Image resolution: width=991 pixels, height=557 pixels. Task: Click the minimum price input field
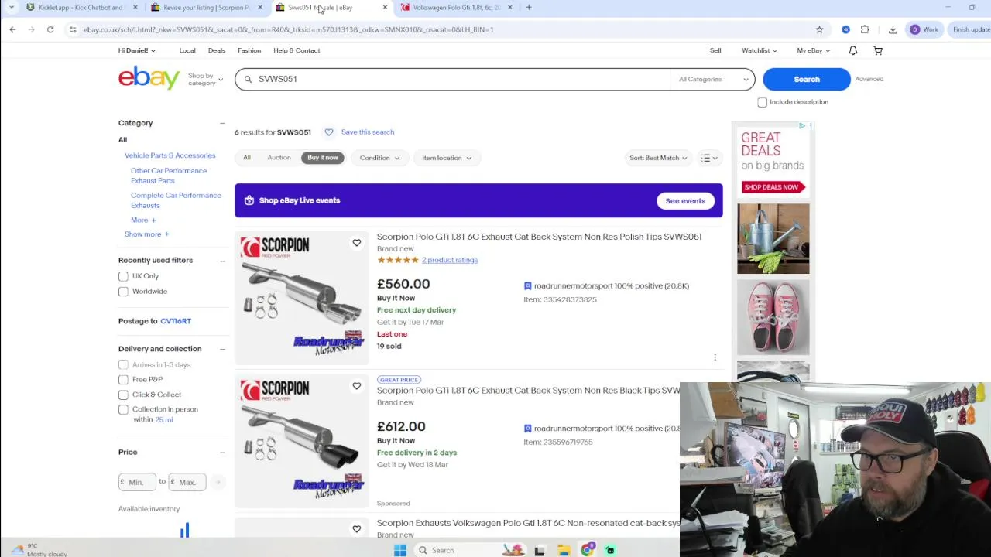pos(138,482)
